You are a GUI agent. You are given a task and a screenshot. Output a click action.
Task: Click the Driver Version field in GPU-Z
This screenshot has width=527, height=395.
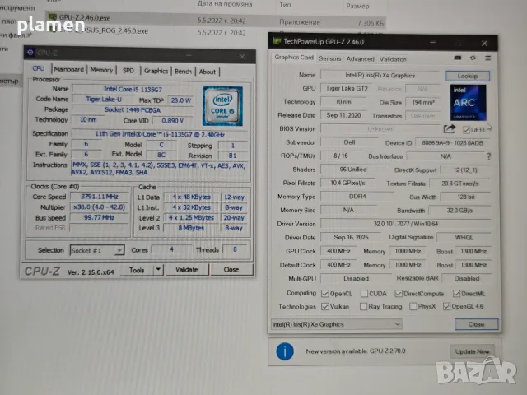pos(405,224)
